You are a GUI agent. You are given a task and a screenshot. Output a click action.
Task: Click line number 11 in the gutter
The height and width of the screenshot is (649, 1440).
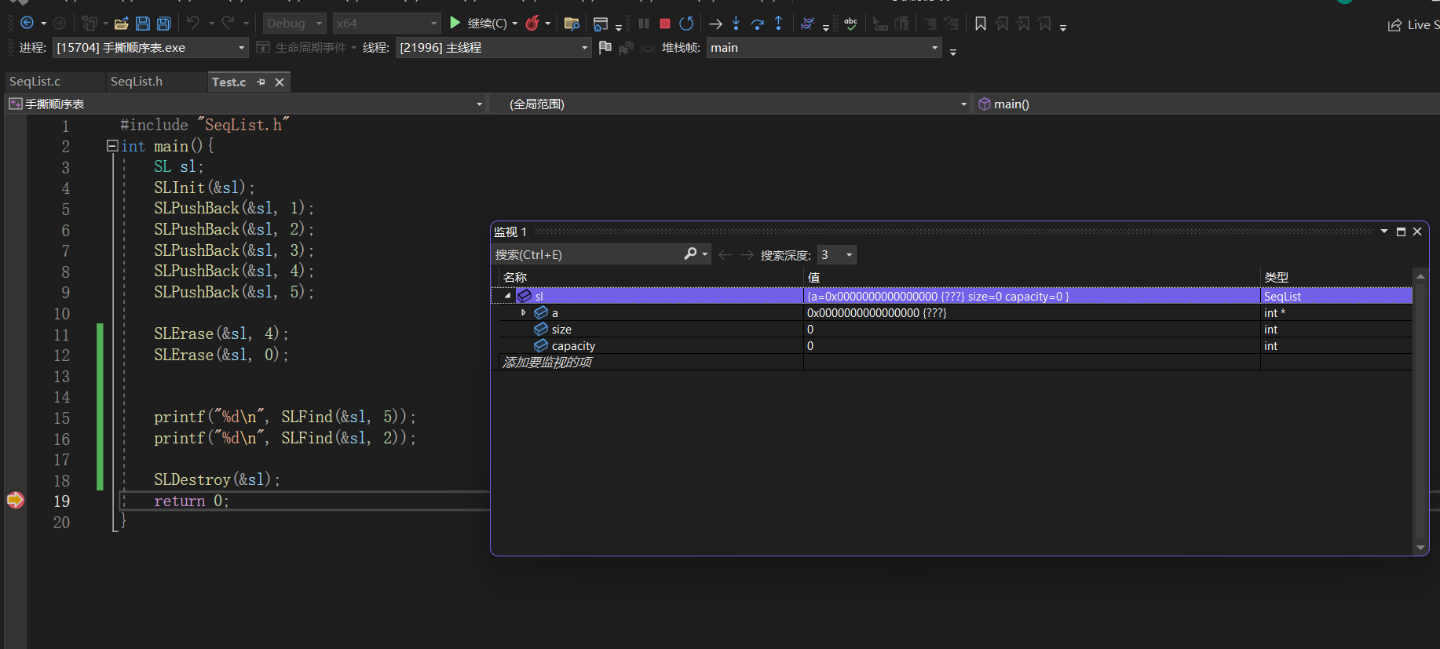click(61, 334)
